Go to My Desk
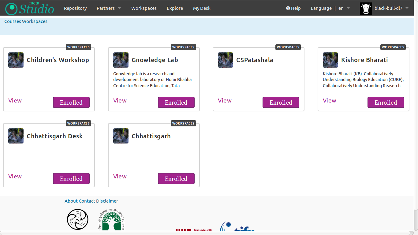Image resolution: width=418 pixels, height=235 pixels. click(202, 8)
